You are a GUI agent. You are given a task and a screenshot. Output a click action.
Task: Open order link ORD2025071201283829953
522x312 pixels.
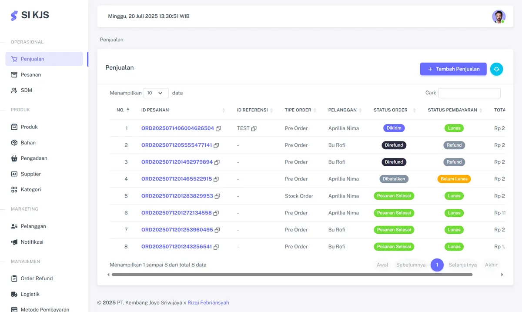click(177, 196)
